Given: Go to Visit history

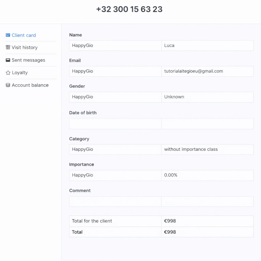Looking at the screenshot, I should [24, 47].
